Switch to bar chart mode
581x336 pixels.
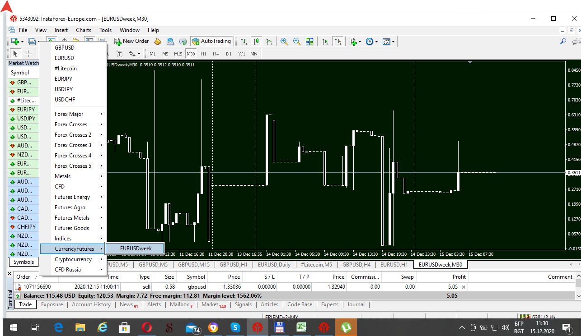pos(244,41)
